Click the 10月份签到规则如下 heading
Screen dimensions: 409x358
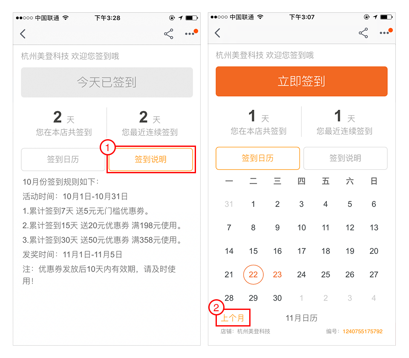pyautogui.click(x=60, y=182)
